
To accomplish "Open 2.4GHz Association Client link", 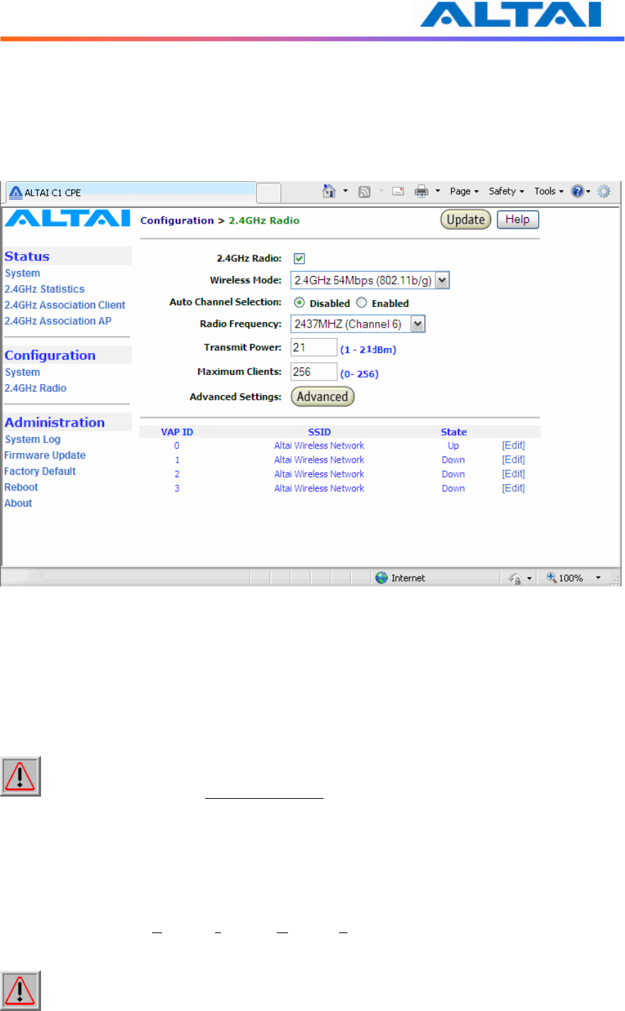I will pos(65,305).
